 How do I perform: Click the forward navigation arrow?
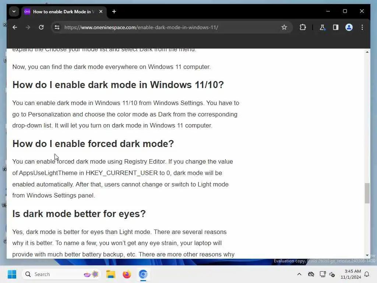pyautogui.click(x=28, y=27)
